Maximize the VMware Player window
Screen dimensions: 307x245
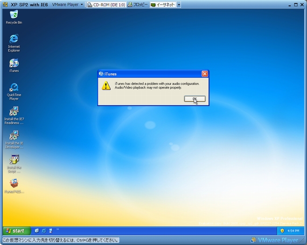pos(296,5)
